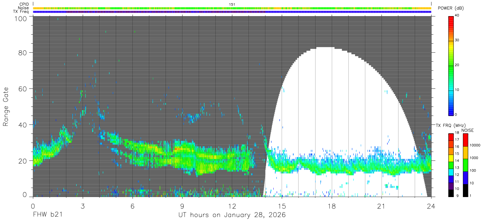The image size is (485, 223).
Task: Click the TX FRQ (MHz) color scale bar
Action: tap(451, 165)
